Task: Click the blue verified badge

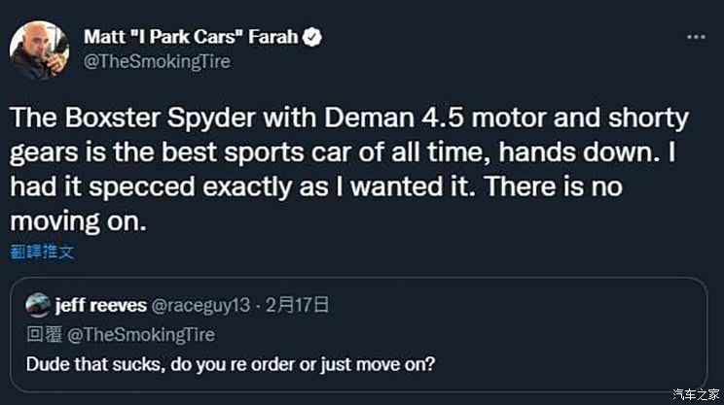Action: (313, 38)
